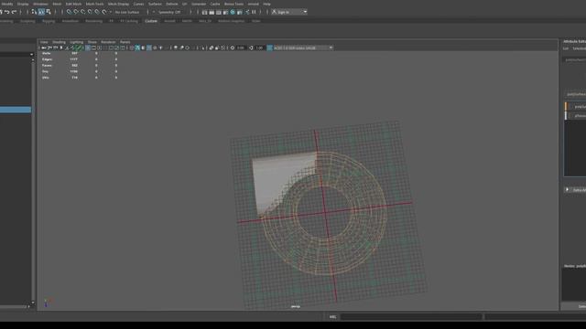Screen dimensions: 586x329
Task: Open the Bonus Tools menu
Action: 234,4
